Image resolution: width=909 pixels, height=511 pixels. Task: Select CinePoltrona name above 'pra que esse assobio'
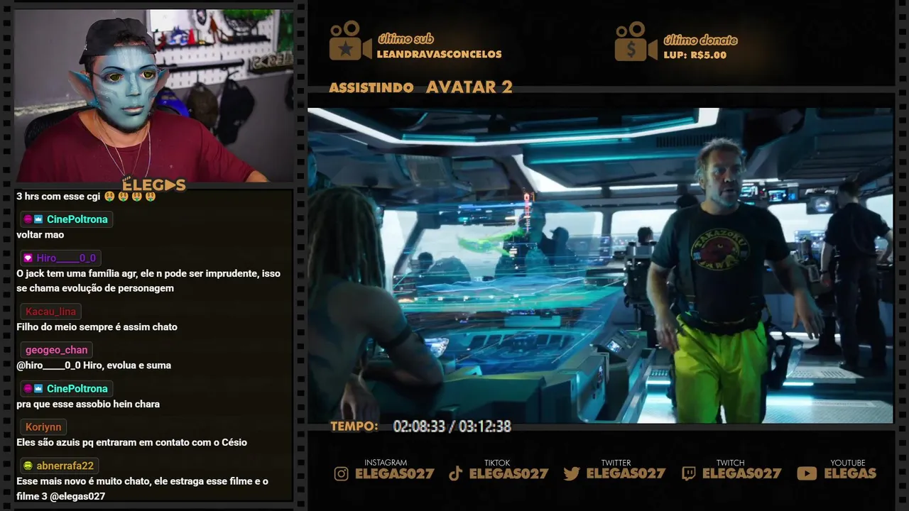77,389
